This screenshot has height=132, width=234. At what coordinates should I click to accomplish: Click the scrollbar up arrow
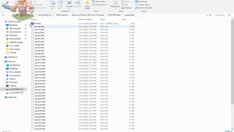tap(233, 19)
